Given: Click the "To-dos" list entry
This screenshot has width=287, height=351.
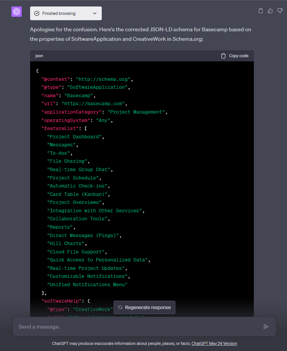Looking at the screenshot, I should 58,153.
